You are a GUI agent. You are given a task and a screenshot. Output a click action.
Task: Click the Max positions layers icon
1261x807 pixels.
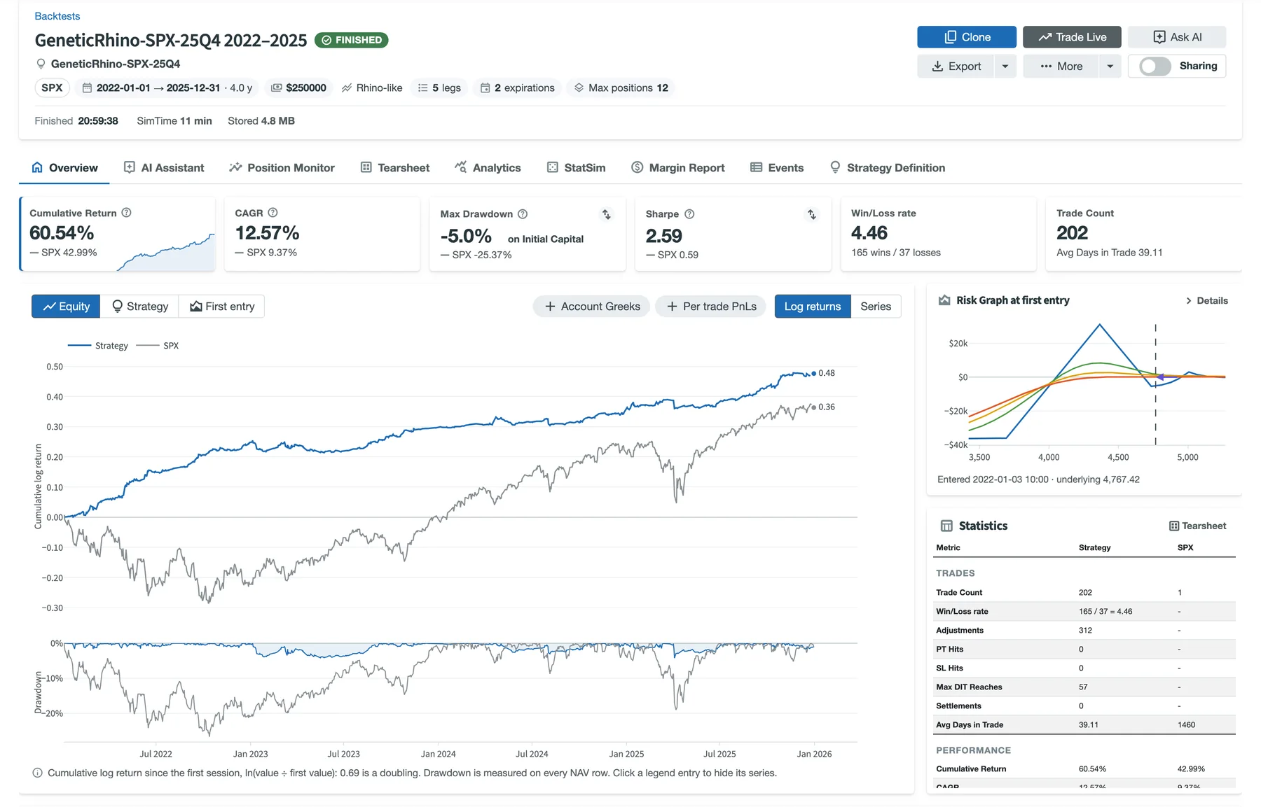coord(579,88)
